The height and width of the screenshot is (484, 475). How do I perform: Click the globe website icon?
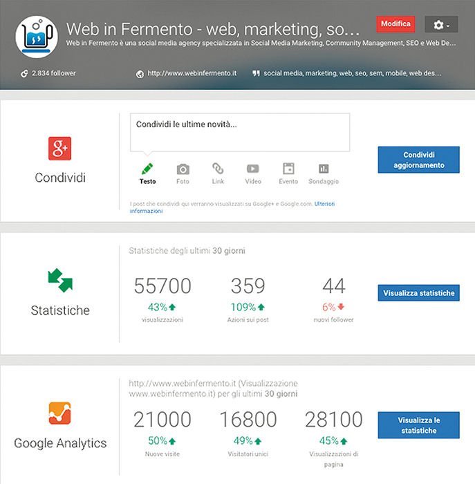tap(140, 74)
